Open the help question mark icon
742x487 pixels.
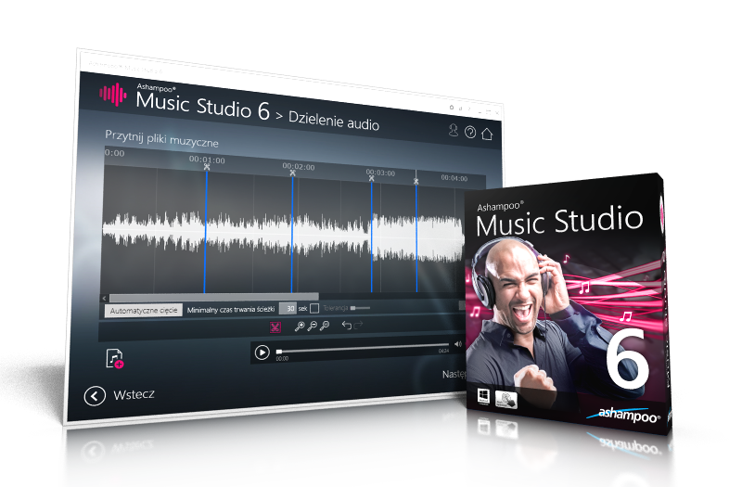[x=470, y=133]
